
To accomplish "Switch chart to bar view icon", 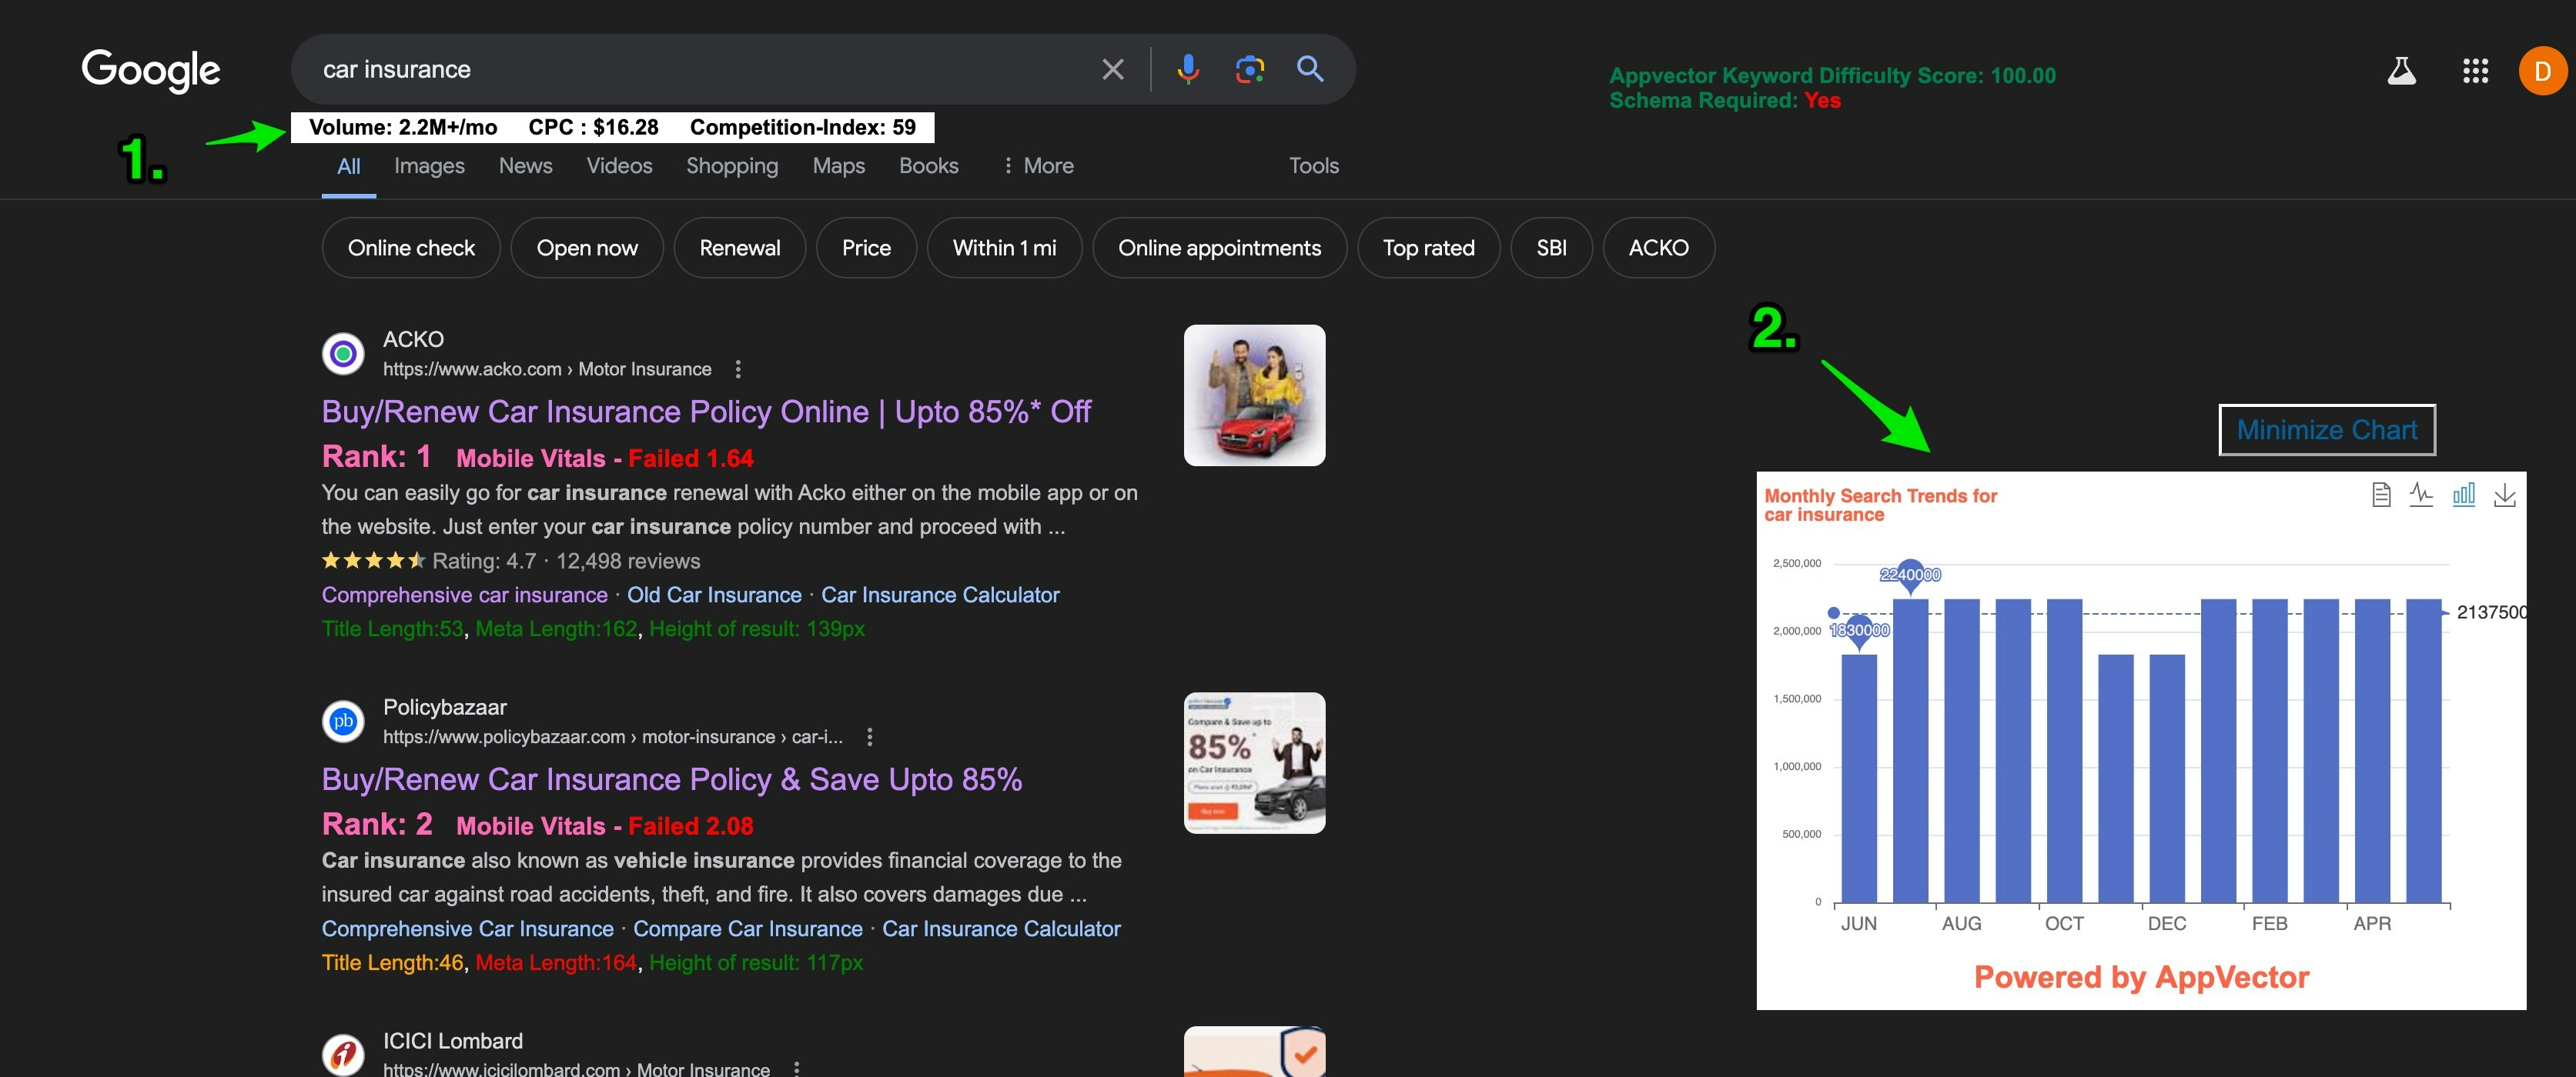I will pos(2463,495).
